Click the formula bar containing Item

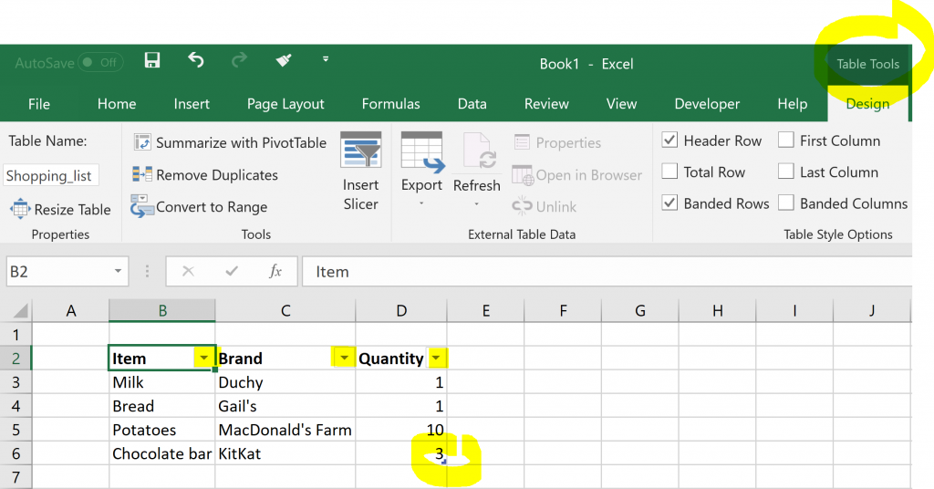coord(607,272)
